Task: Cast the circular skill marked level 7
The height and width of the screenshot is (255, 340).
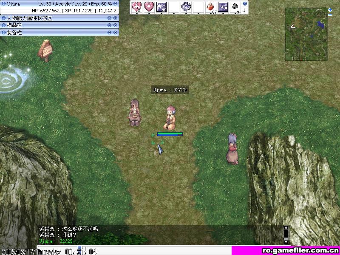Action: click(186, 6)
